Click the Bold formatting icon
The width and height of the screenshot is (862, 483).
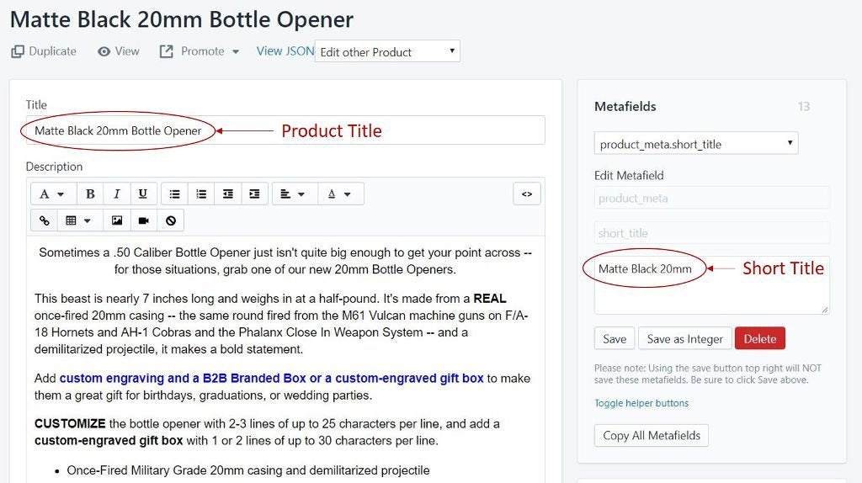[x=90, y=194]
